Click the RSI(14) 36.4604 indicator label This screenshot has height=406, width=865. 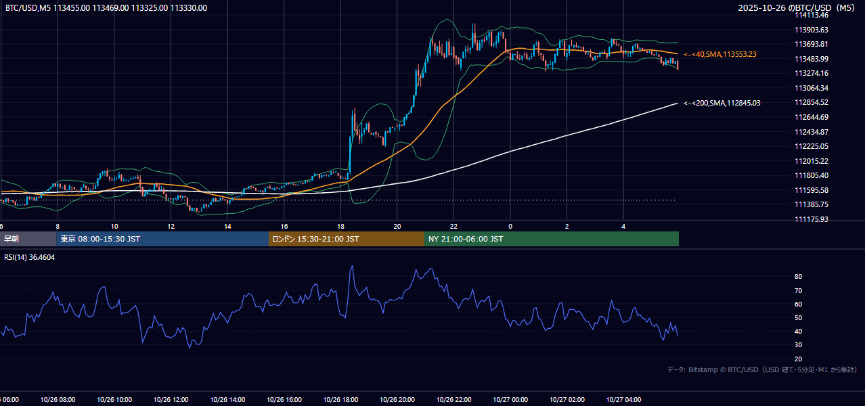click(30, 257)
